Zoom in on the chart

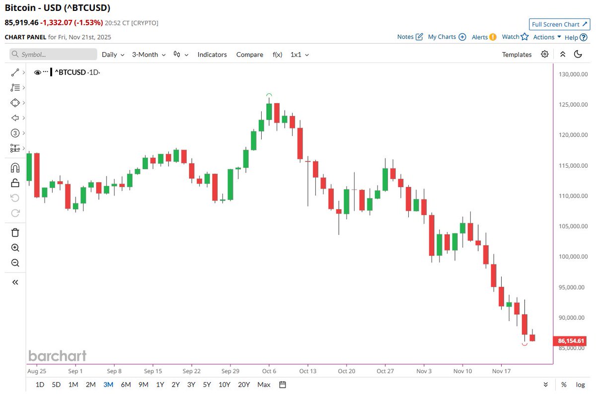pos(14,248)
